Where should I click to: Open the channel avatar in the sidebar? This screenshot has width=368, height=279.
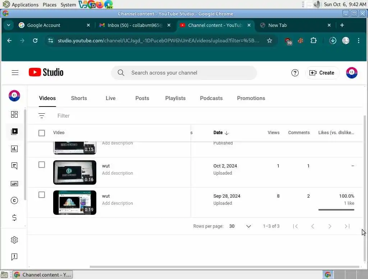click(x=14, y=96)
